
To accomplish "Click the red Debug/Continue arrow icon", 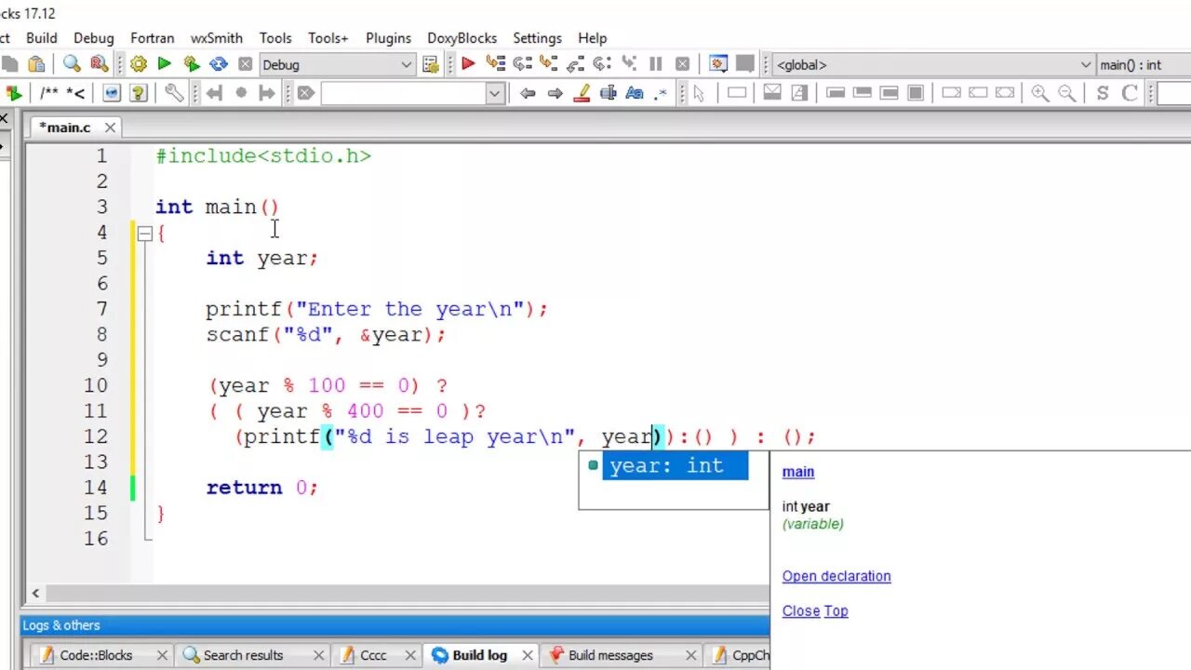I will 468,64.
